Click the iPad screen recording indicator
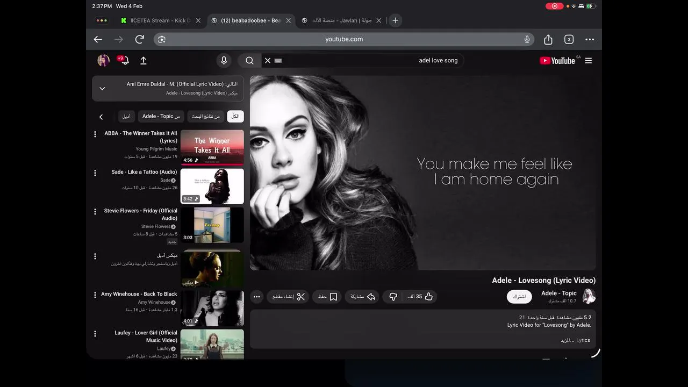688x387 pixels. (x=554, y=6)
